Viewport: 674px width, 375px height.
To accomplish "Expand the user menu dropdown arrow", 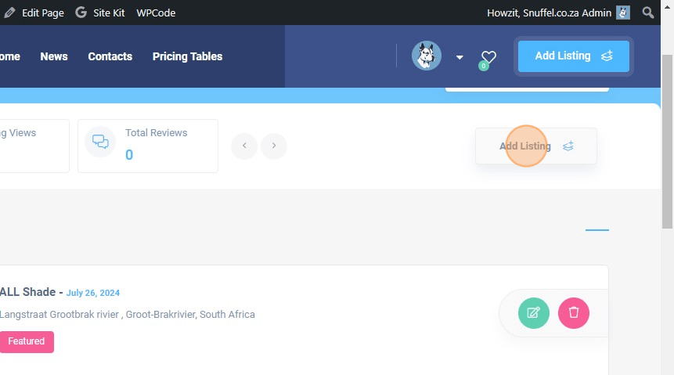I will click(x=460, y=57).
